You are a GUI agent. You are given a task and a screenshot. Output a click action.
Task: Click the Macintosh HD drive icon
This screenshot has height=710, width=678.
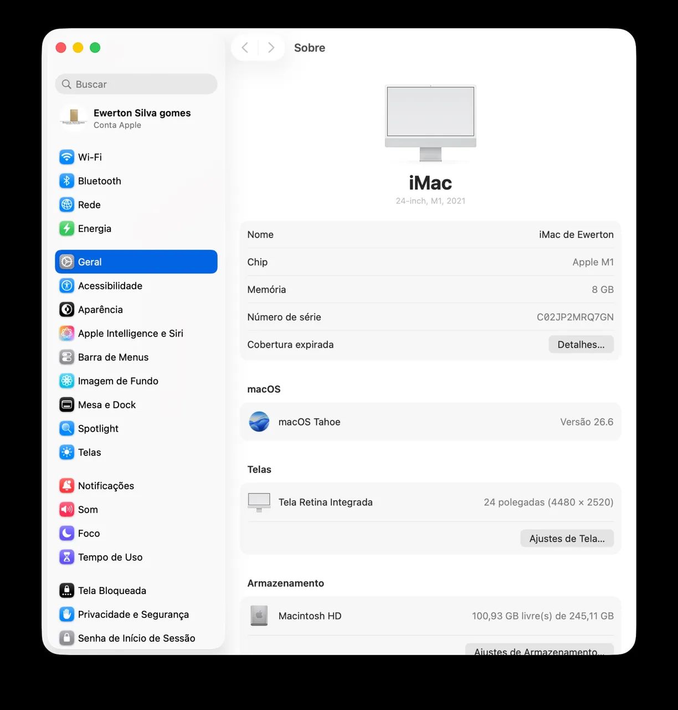pyautogui.click(x=259, y=616)
